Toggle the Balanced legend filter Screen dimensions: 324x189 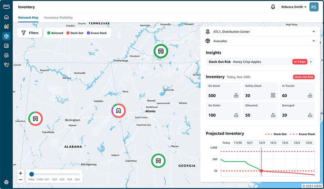pos(55,33)
